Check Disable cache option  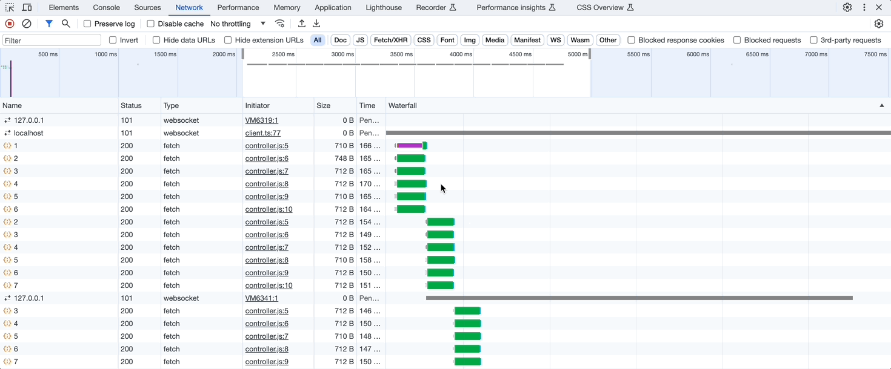pyautogui.click(x=151, y=24)
